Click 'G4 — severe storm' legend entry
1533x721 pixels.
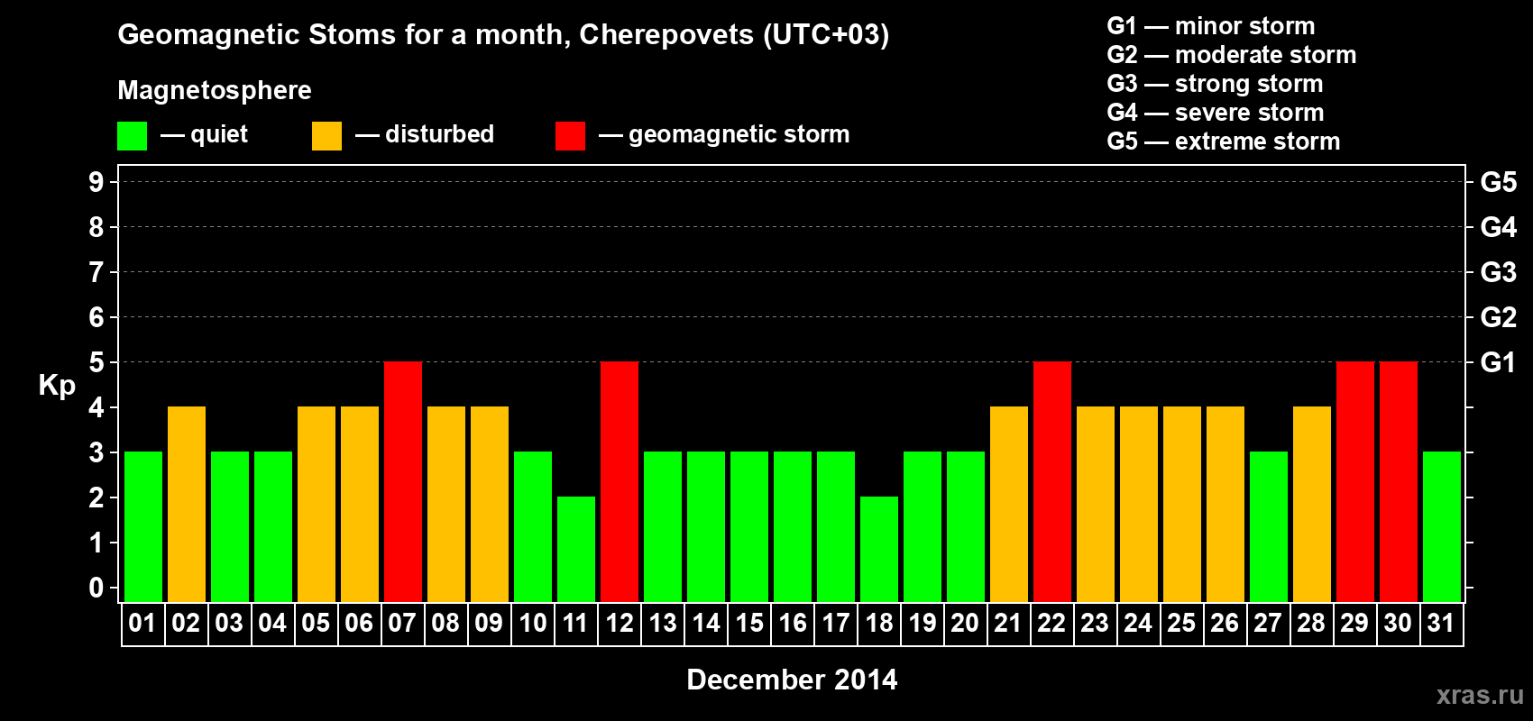click(x=1215, y=113)
